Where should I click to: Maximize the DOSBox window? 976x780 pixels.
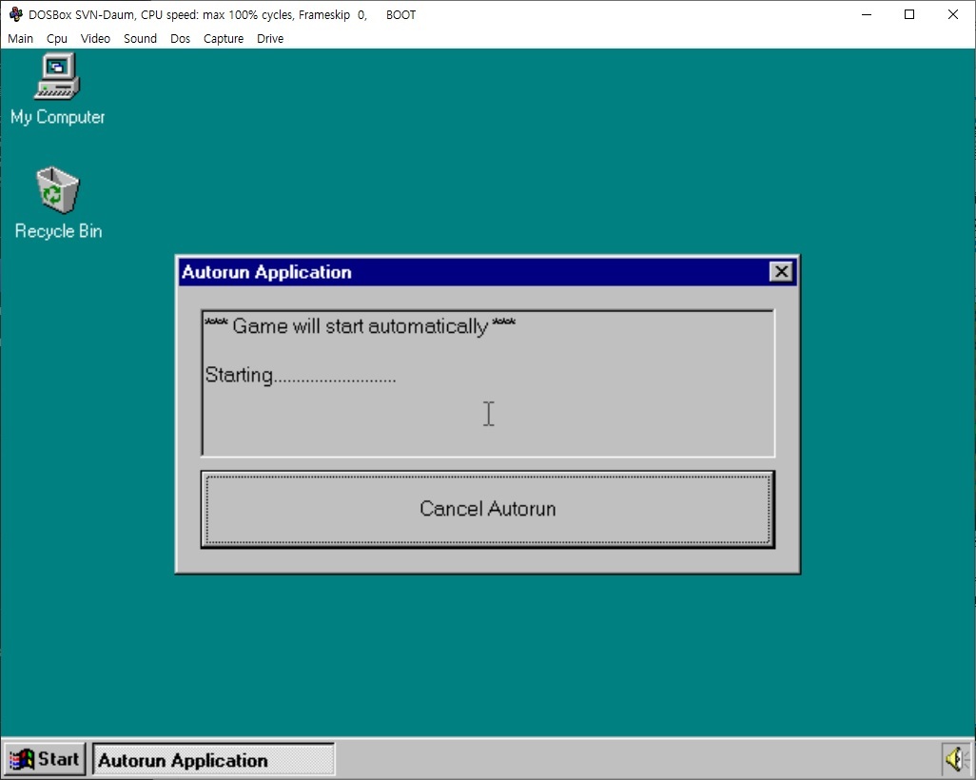[909, 15]
